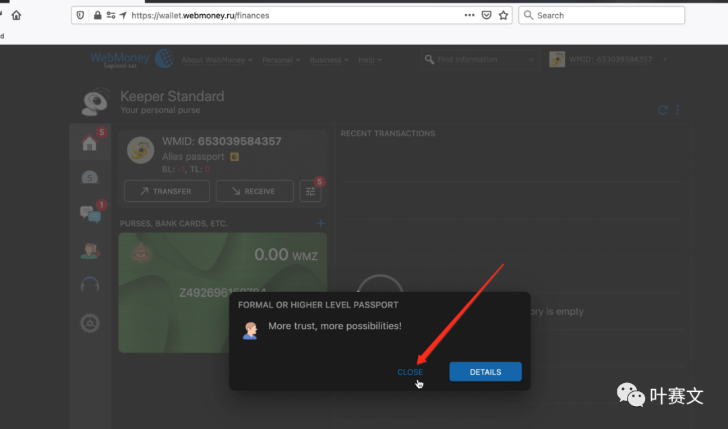728x429 pixels.
Task: Open the messages chat icon in sidebar
Action: tap(90, 213)
